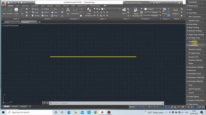
Task: Select the Arc tool
Action: (23, 11)
